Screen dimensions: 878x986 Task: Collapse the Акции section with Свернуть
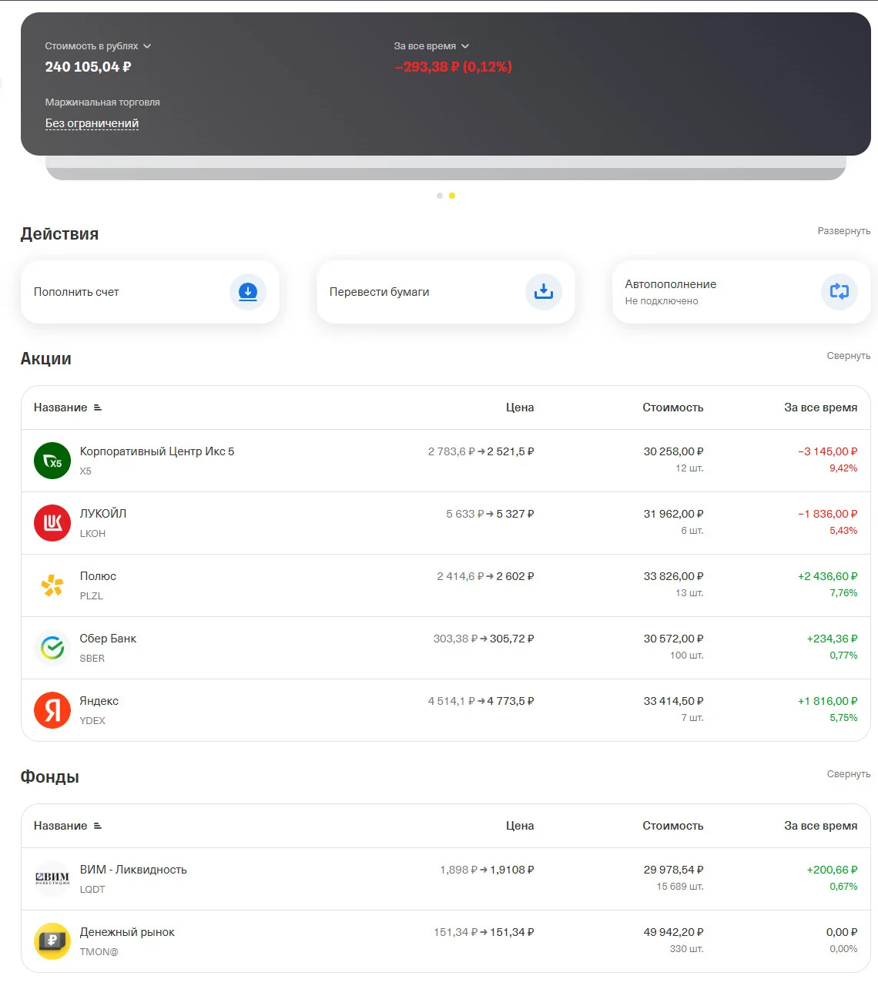coord(849,356)
